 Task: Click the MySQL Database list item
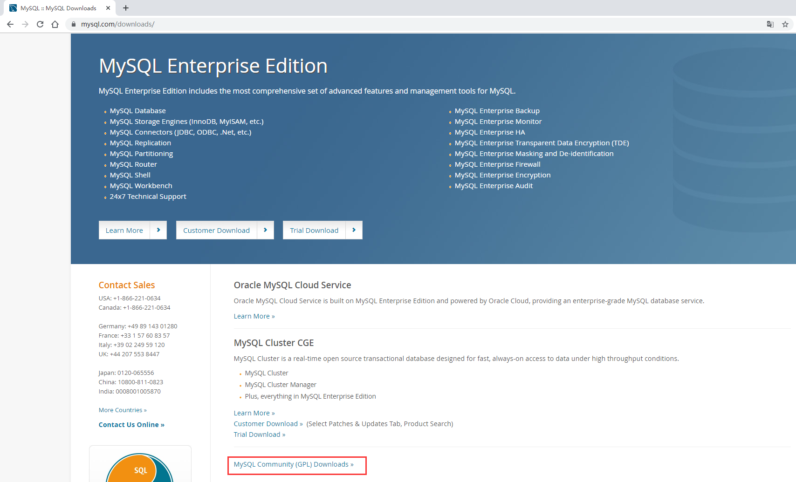(138, 111)
